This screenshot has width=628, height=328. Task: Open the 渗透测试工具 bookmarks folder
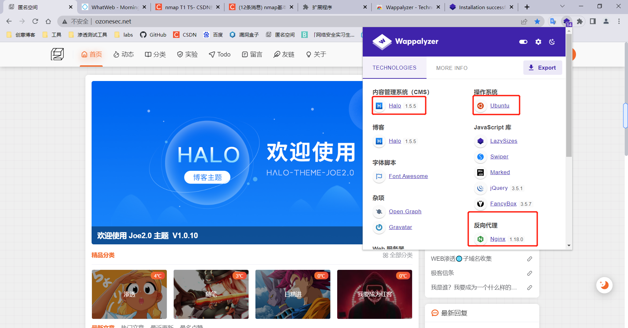[88, 35]
